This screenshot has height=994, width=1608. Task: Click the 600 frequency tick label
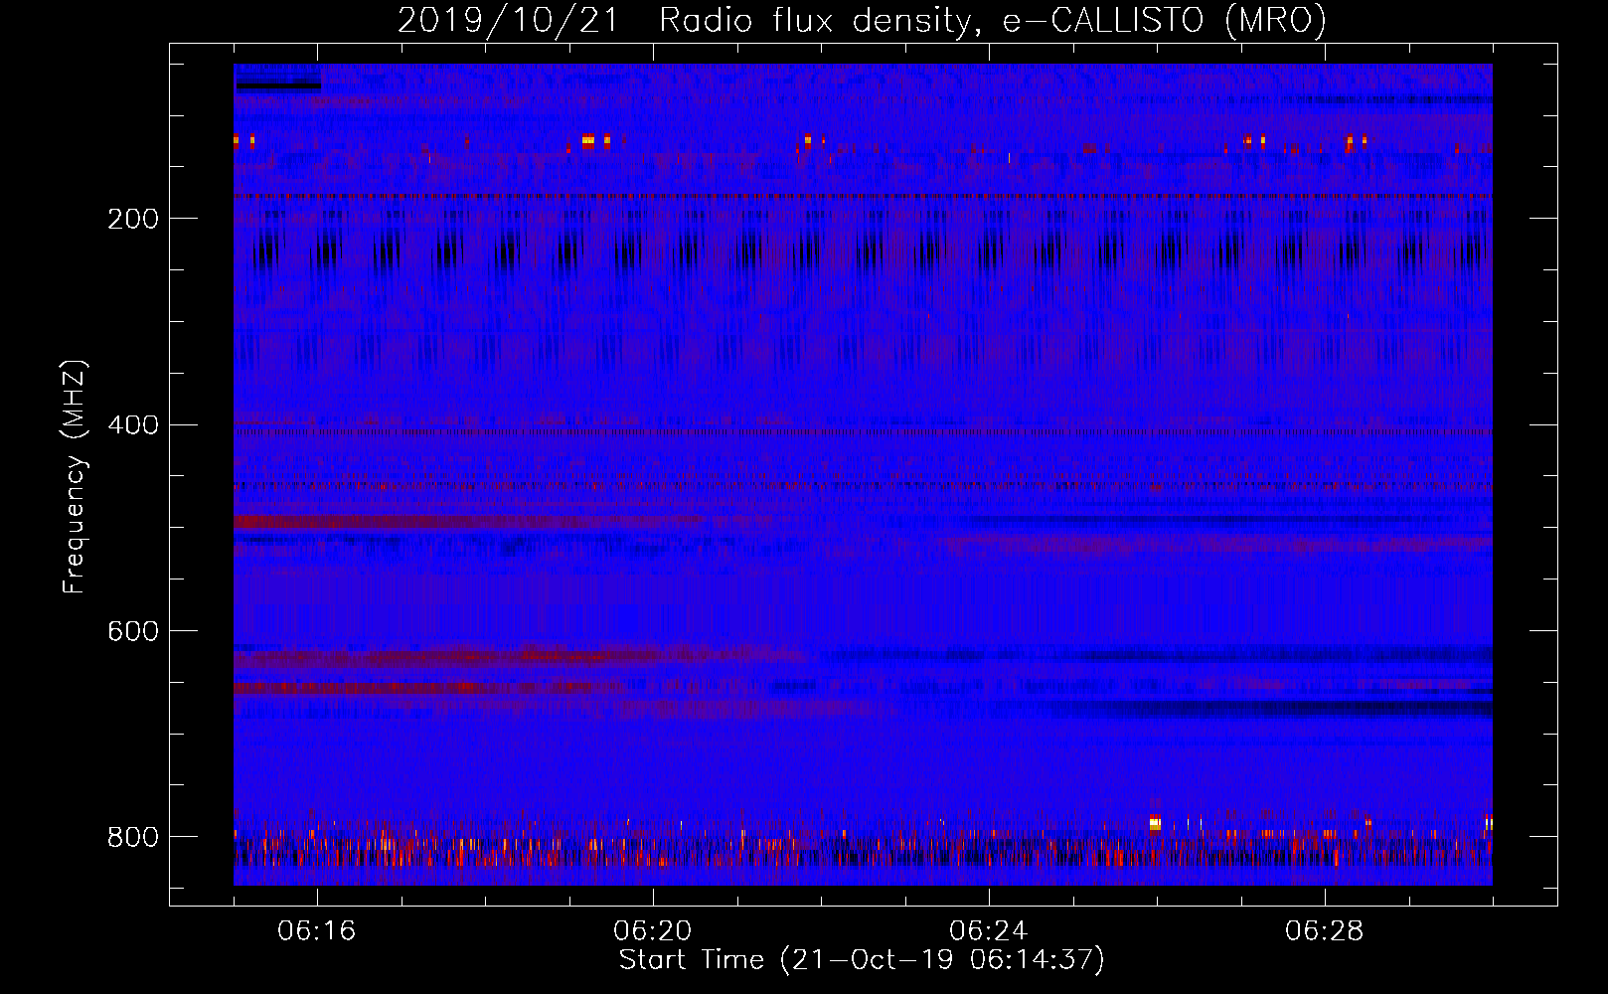click(x=133, y=632)
